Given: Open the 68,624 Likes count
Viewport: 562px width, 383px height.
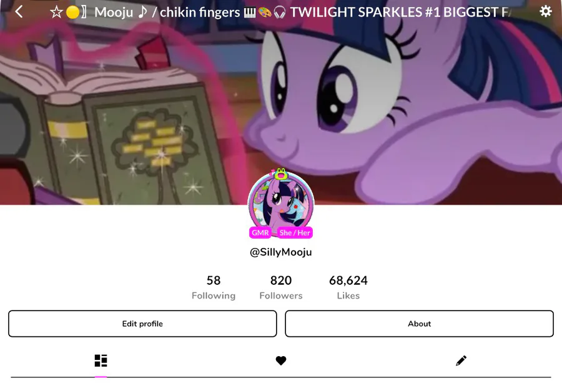Looking at the screenshot, I should 348,287.
